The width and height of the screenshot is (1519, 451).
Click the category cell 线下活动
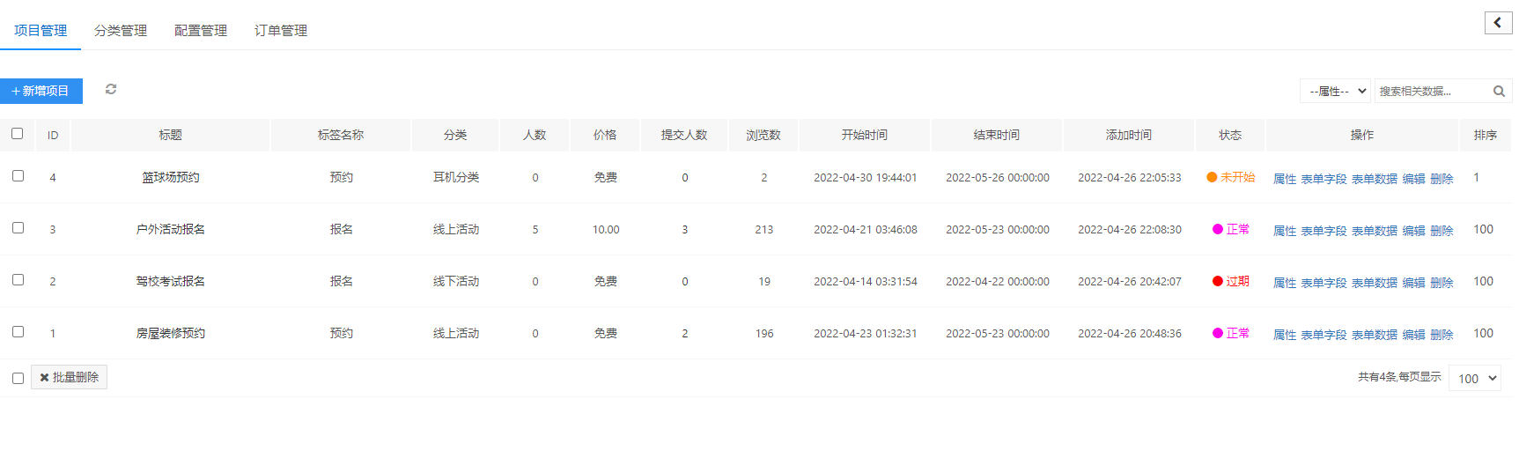coord(456,281)
